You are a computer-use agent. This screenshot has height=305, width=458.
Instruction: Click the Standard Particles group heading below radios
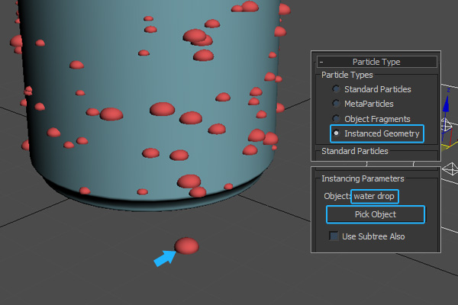pos(354,151)
